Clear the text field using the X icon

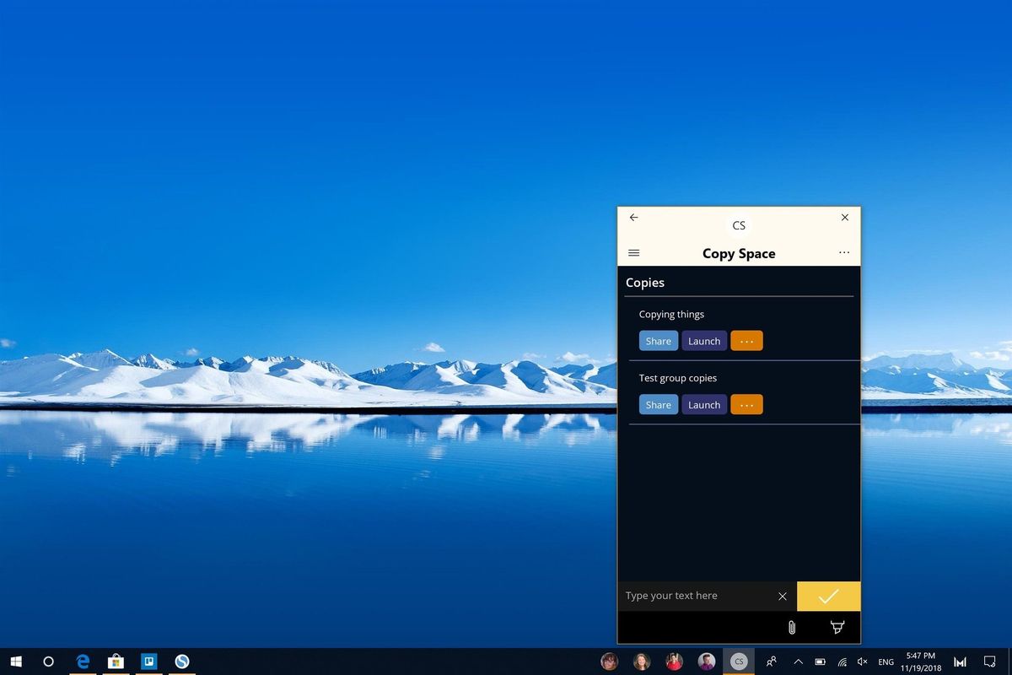pyautogui.click(x=783, y=596)
